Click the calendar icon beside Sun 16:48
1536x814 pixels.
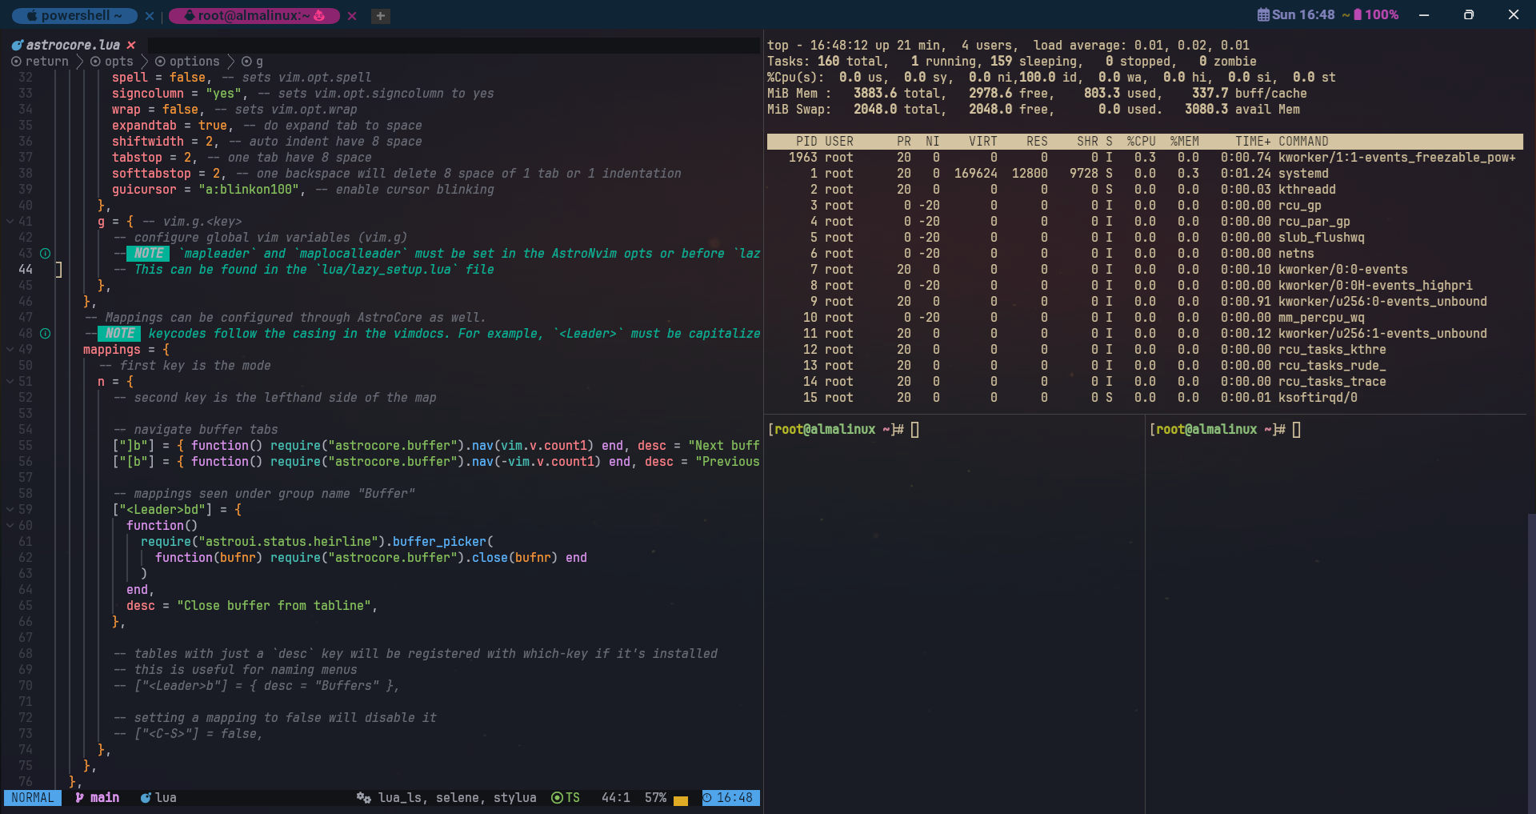1263,14
